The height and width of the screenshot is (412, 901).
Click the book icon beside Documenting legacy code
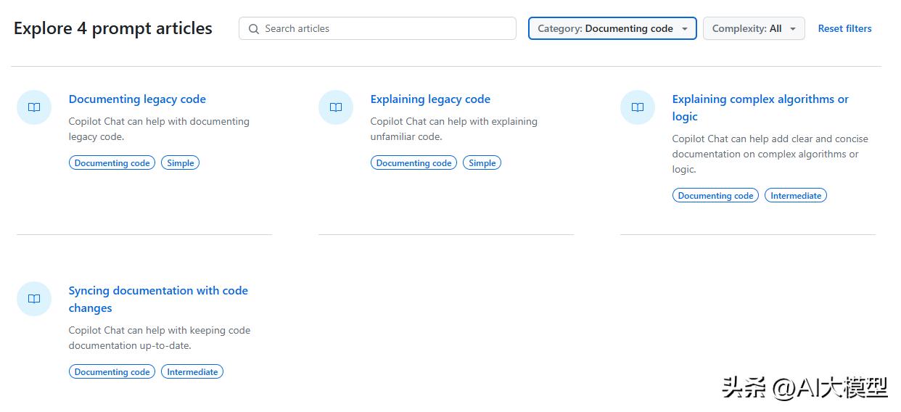34,107
